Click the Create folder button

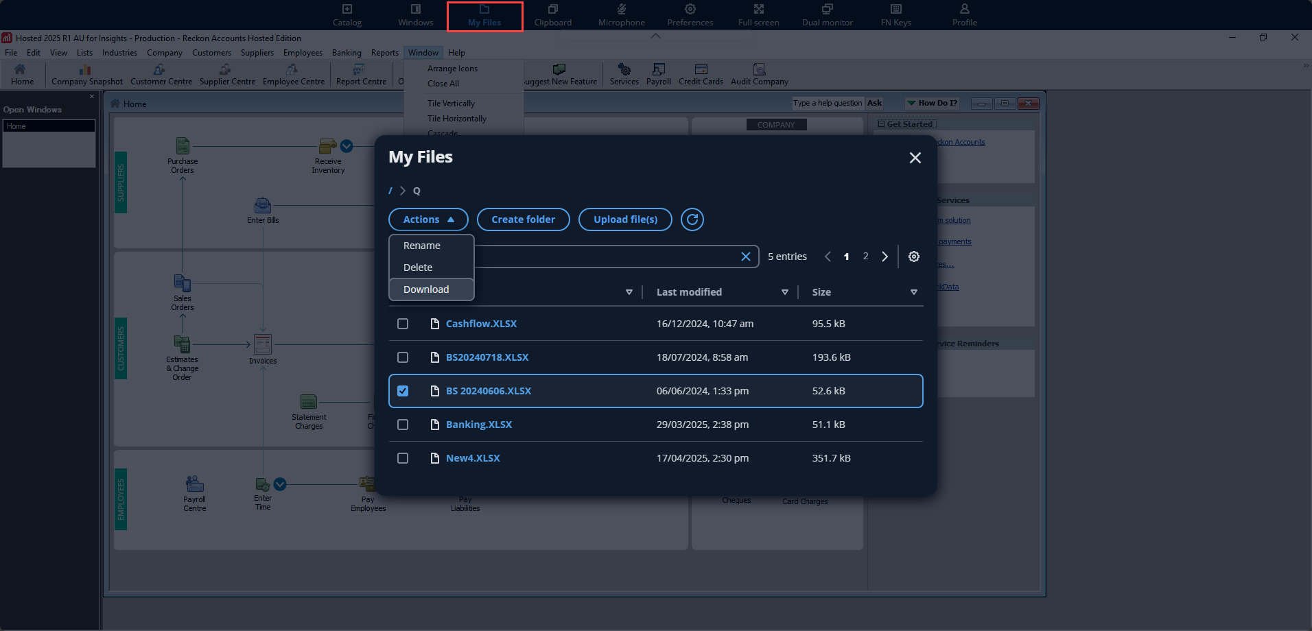point(523,219)
